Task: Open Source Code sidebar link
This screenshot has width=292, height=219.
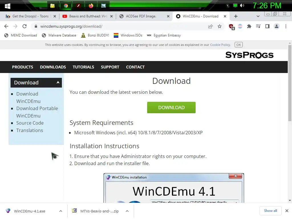Action: [x=30, y=123]
